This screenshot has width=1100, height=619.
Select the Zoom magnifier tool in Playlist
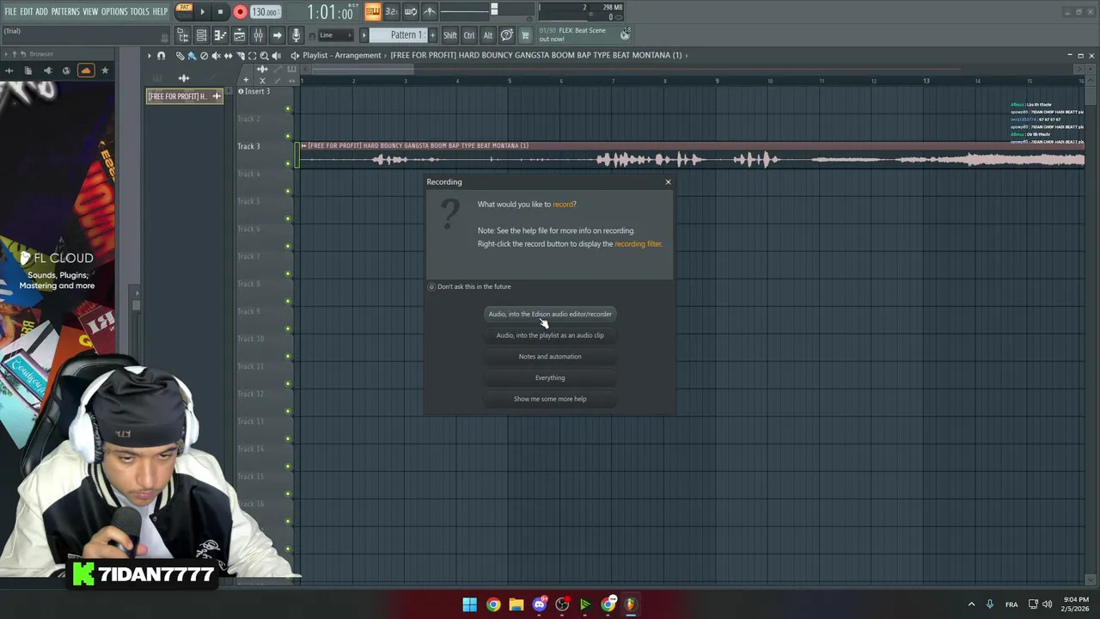(x=264, y=55)
